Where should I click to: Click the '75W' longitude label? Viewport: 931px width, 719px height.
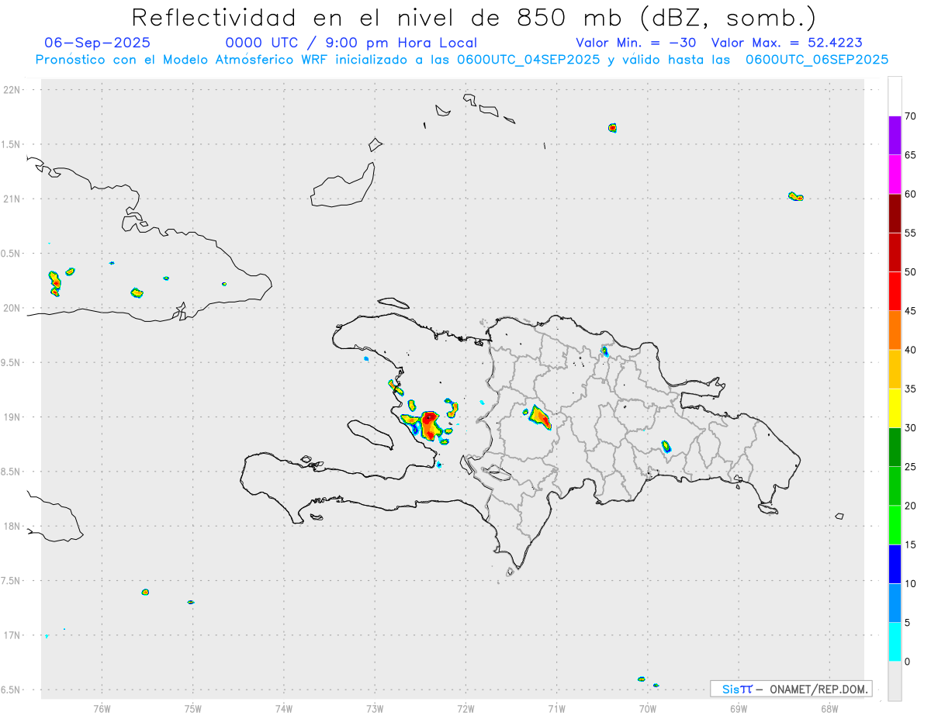pos(193,708)
